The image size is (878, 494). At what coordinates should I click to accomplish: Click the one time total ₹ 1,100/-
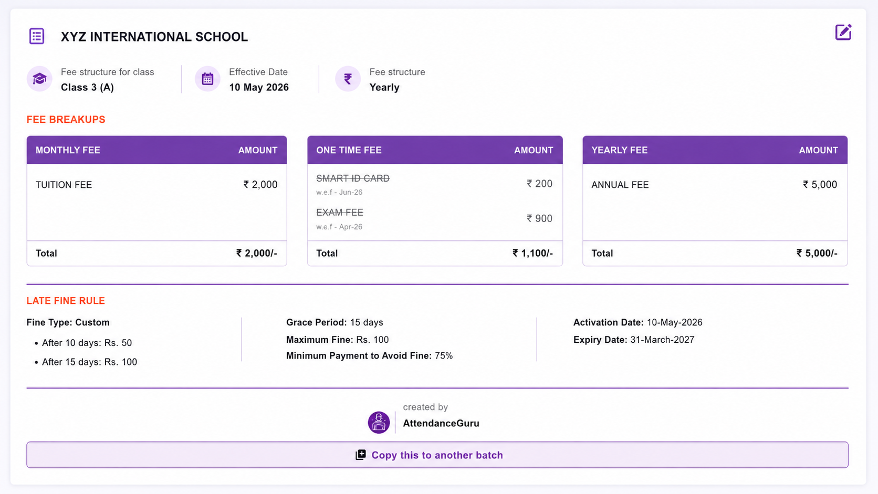532,253
